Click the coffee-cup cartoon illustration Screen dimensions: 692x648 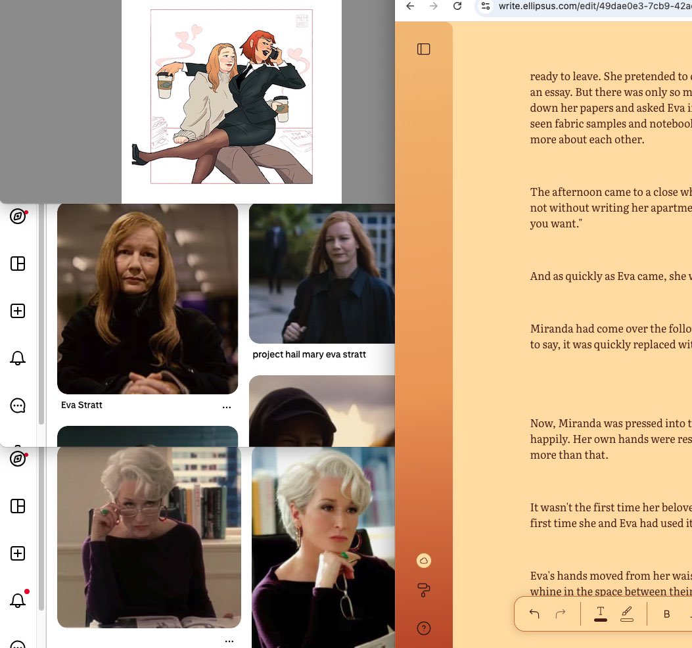(231, 96)
